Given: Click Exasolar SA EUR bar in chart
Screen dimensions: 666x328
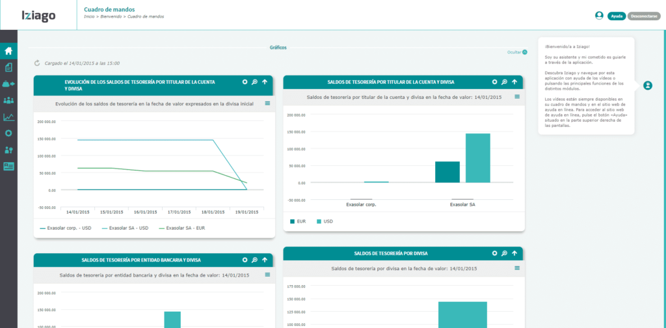Looking at the screenshot, I should pos(447,172).
